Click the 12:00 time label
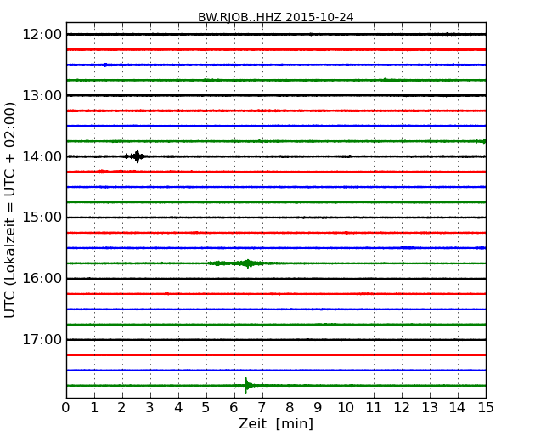This screenshot has width=552, height=442. [42, 35]
